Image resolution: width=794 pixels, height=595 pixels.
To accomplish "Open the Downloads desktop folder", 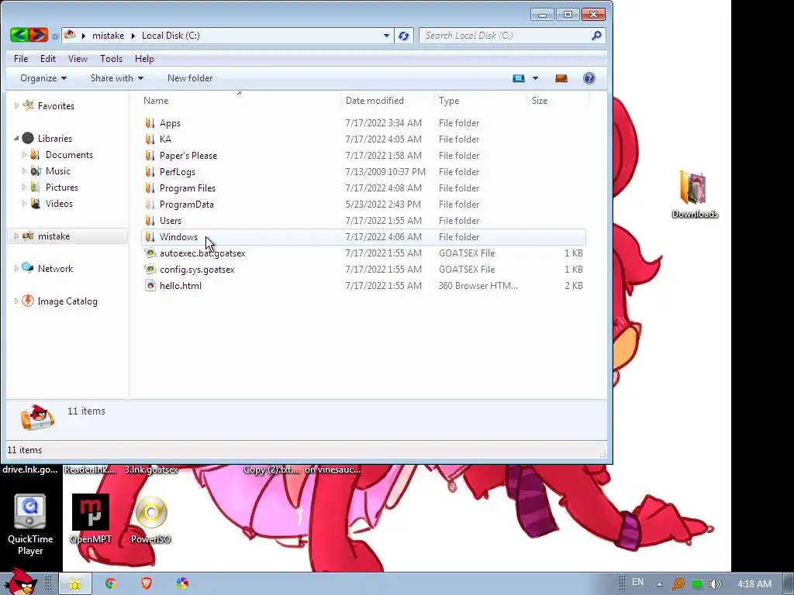I will pyautogui.click(x=695, y=194).
